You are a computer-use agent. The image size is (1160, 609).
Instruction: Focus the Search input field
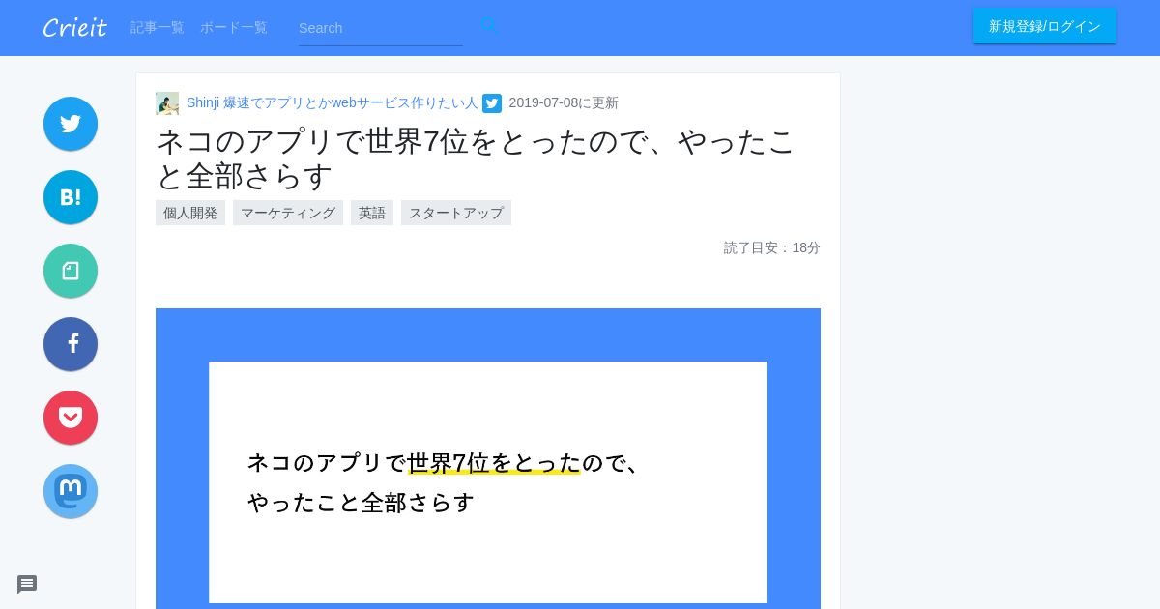click(381, 28)
